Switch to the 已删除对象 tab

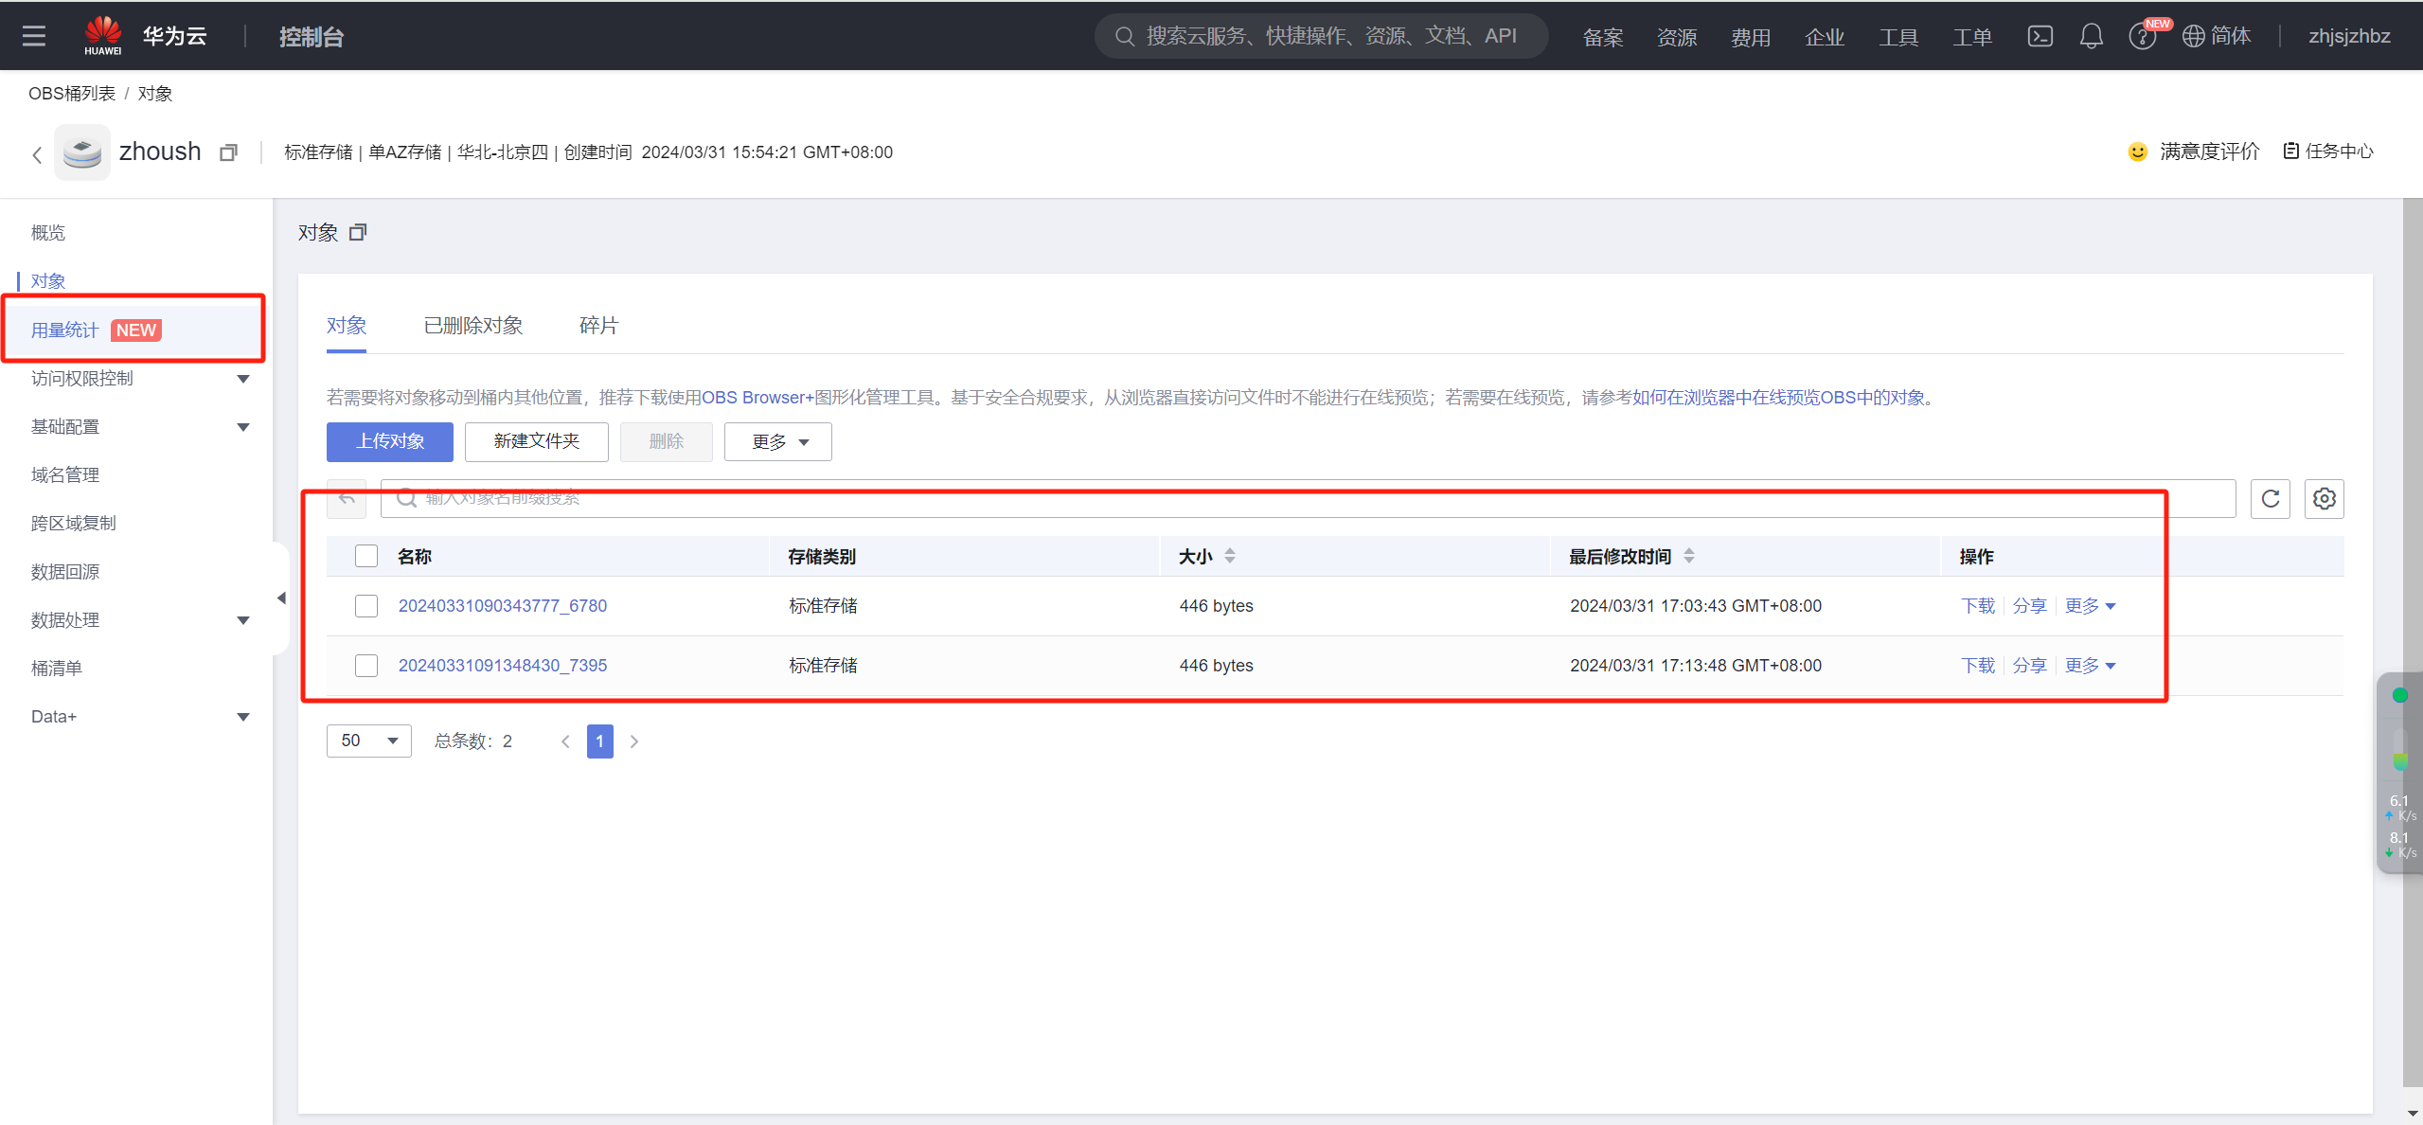click(472, 326)
